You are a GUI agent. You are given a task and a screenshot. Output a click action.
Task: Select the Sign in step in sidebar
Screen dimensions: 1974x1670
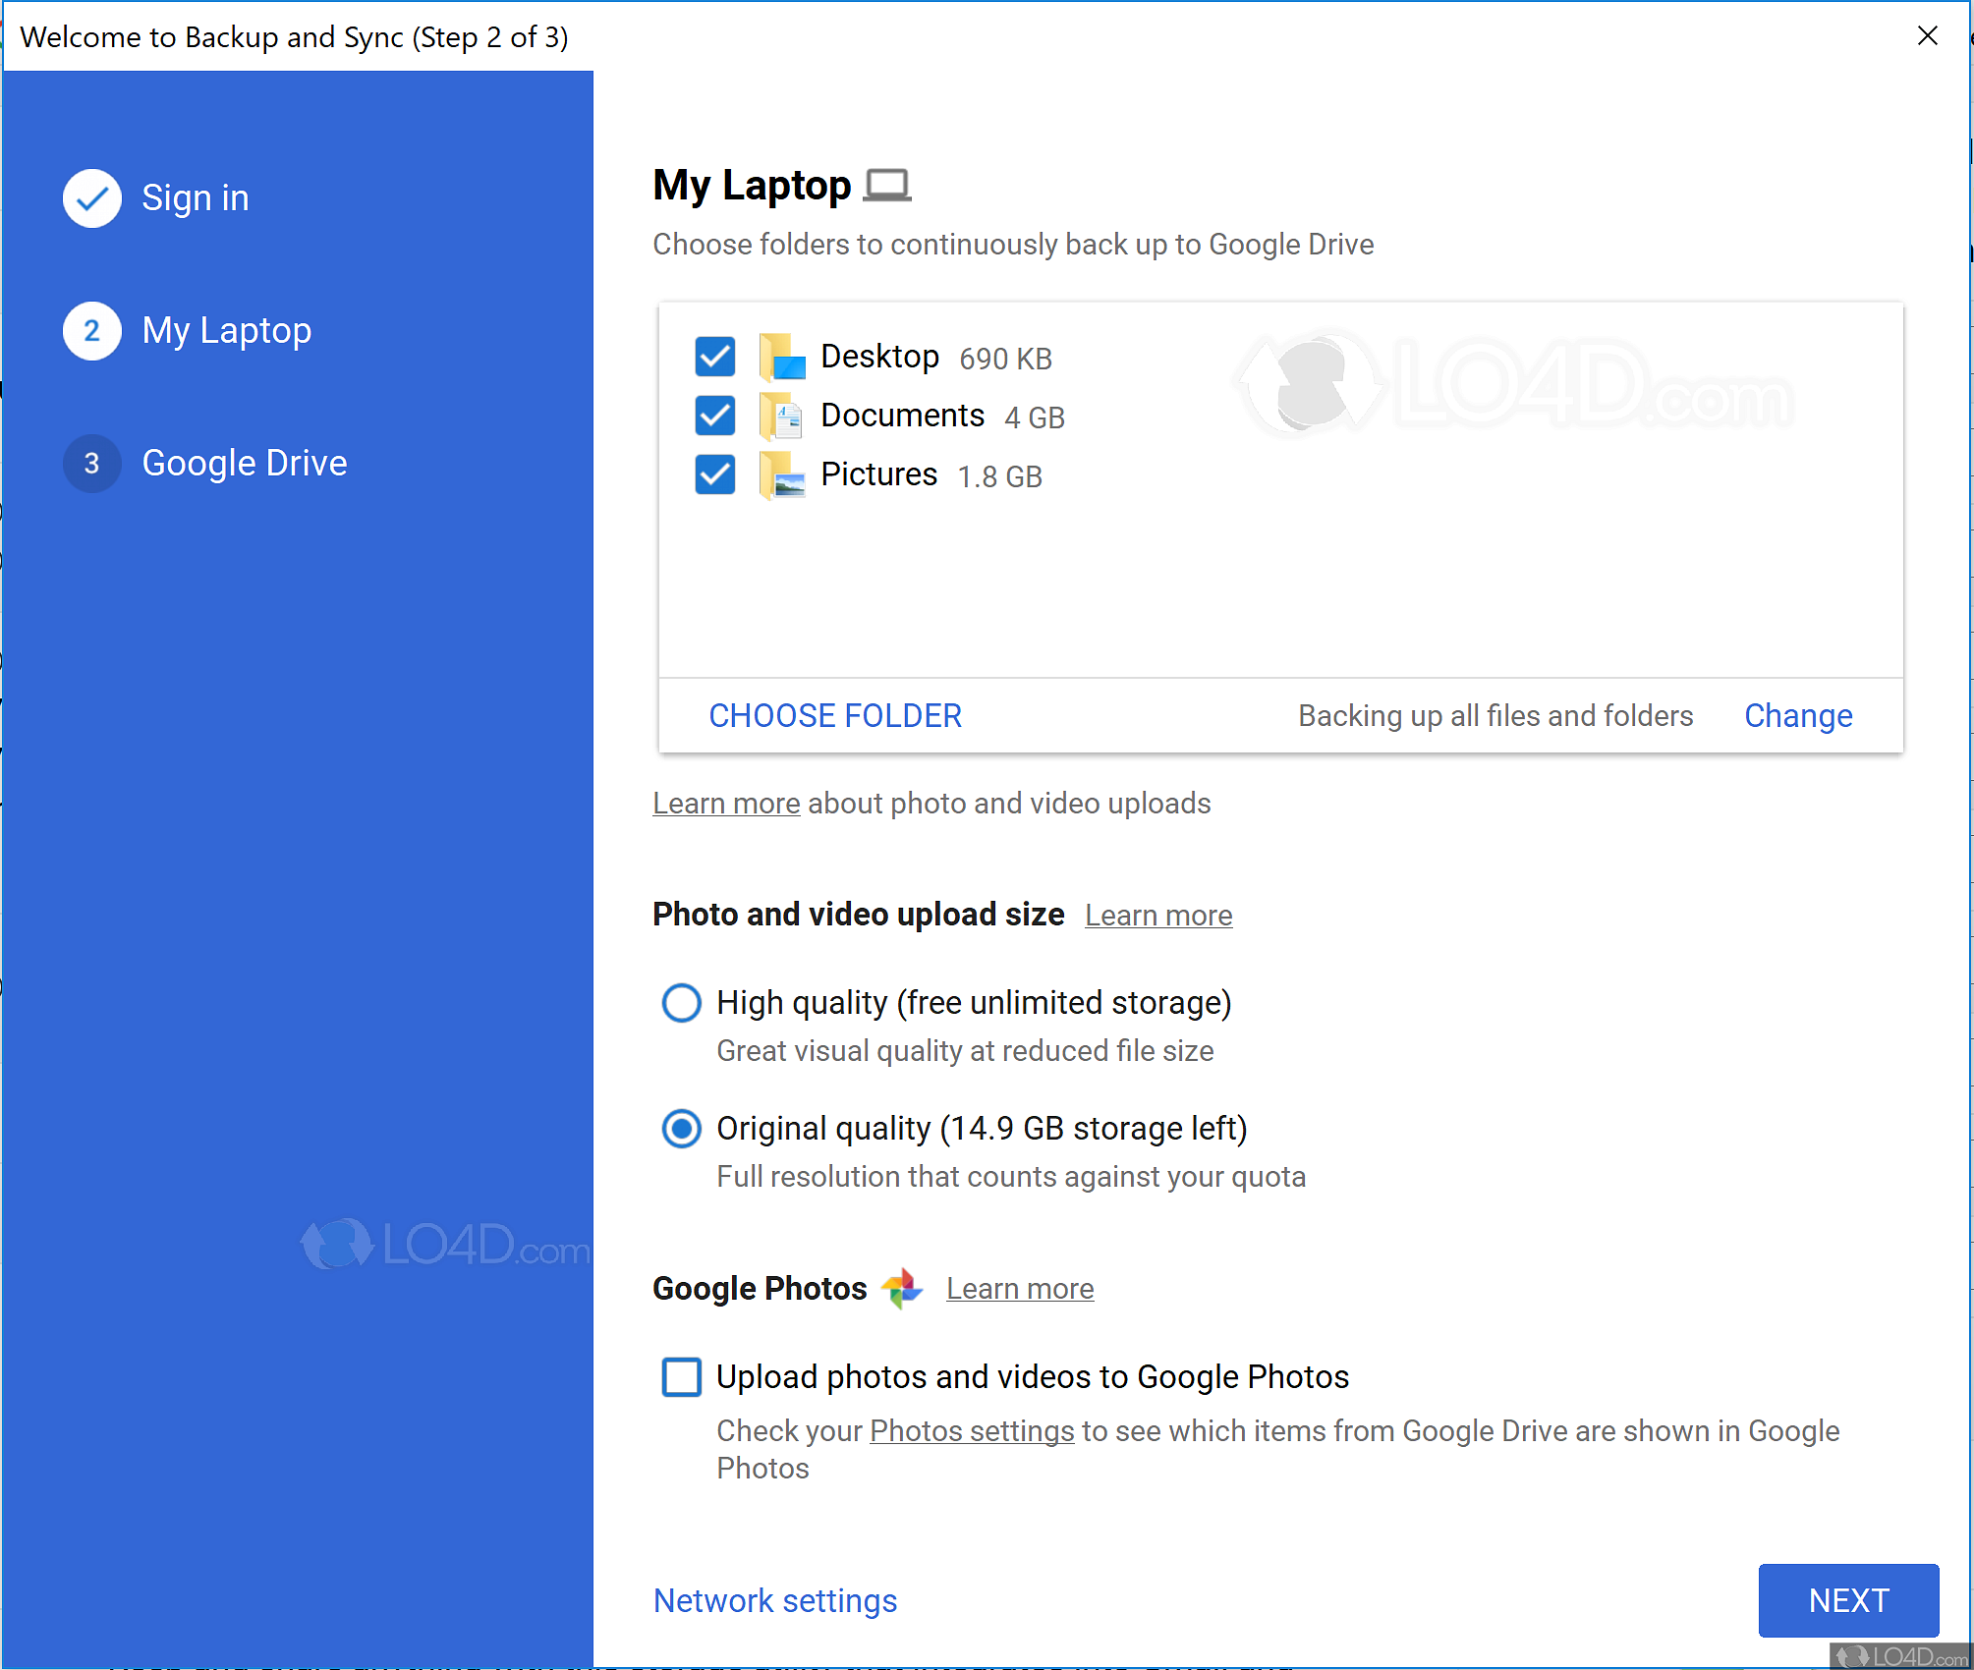196,197
